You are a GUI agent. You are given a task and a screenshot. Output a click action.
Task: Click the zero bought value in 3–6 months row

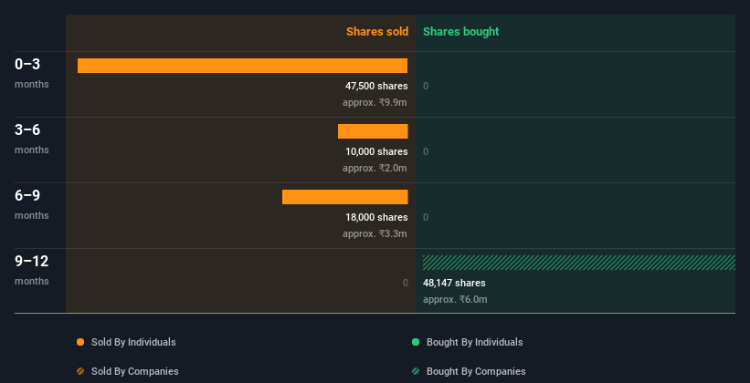(426, 152)
